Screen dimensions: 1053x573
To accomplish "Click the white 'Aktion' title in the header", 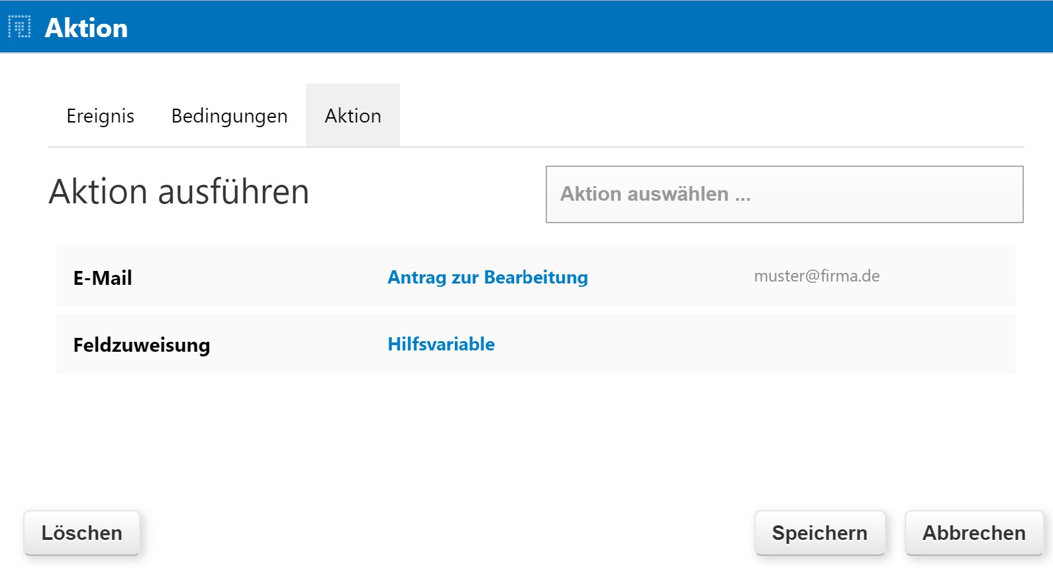I will 86,28.
